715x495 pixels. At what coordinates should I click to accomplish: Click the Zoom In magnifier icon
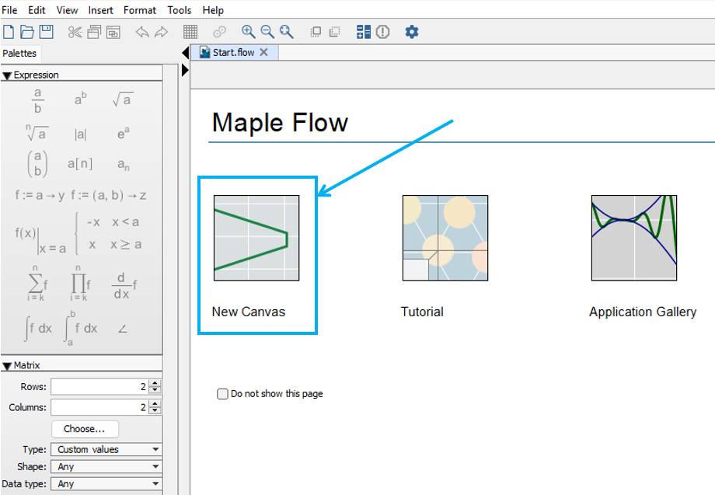click(x=248, y=32)
